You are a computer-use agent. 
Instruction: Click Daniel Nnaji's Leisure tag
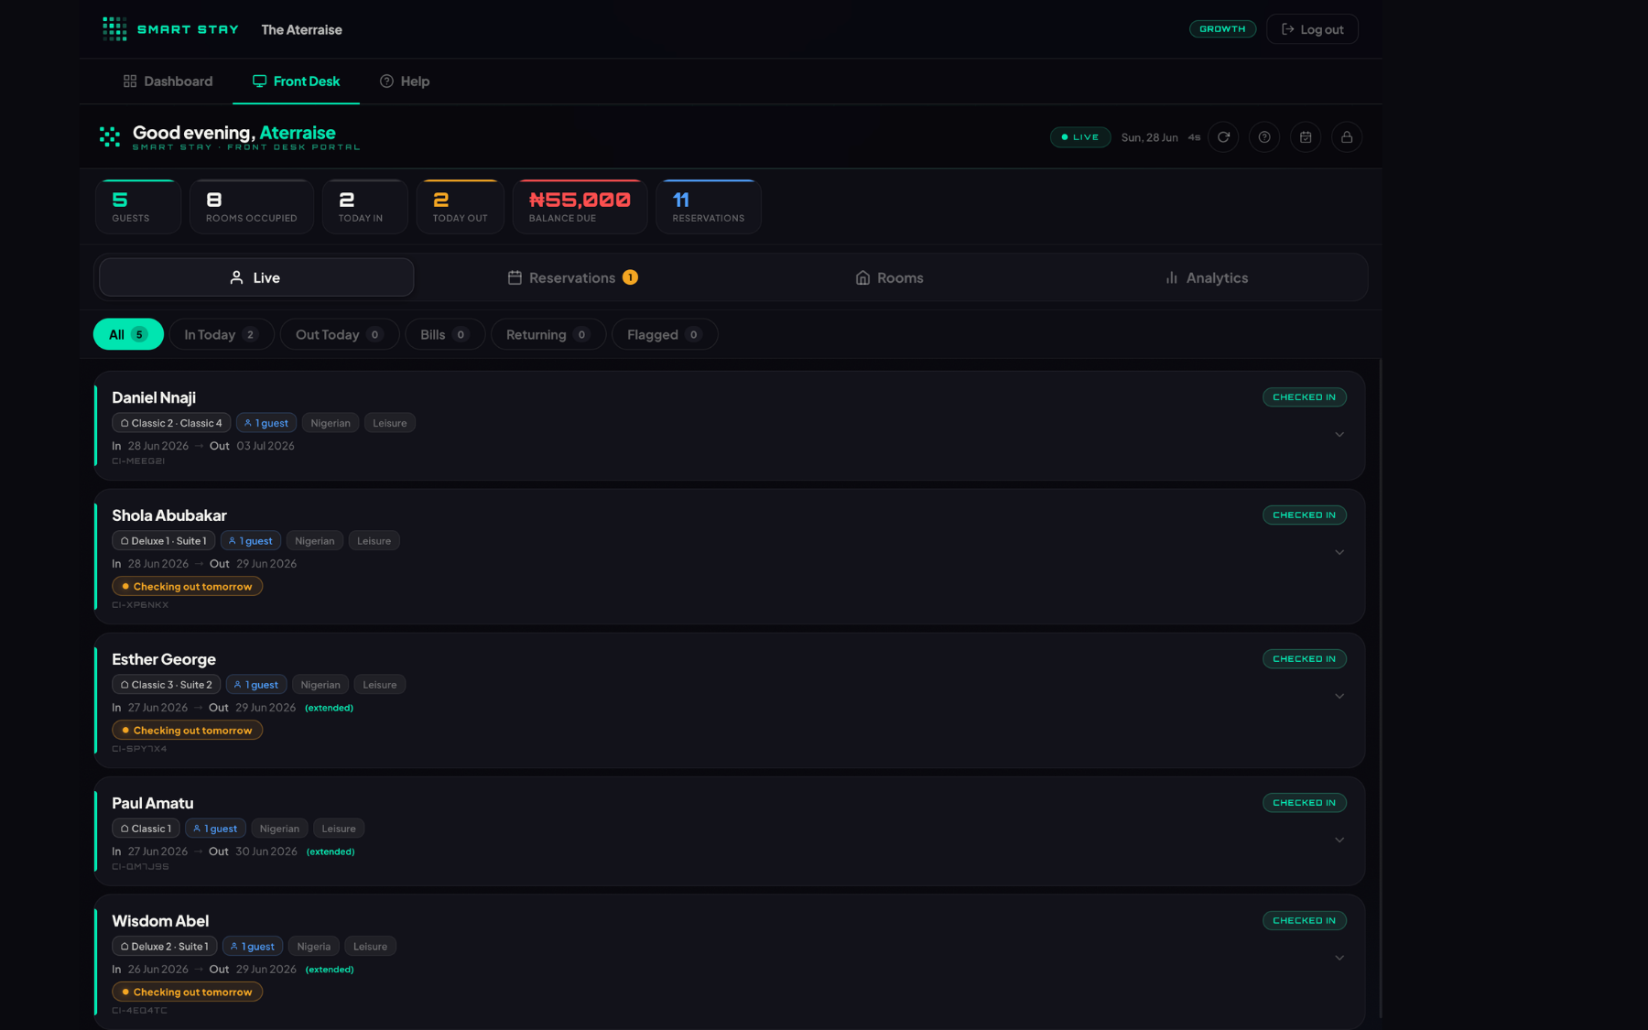click(x=390, y=423)
